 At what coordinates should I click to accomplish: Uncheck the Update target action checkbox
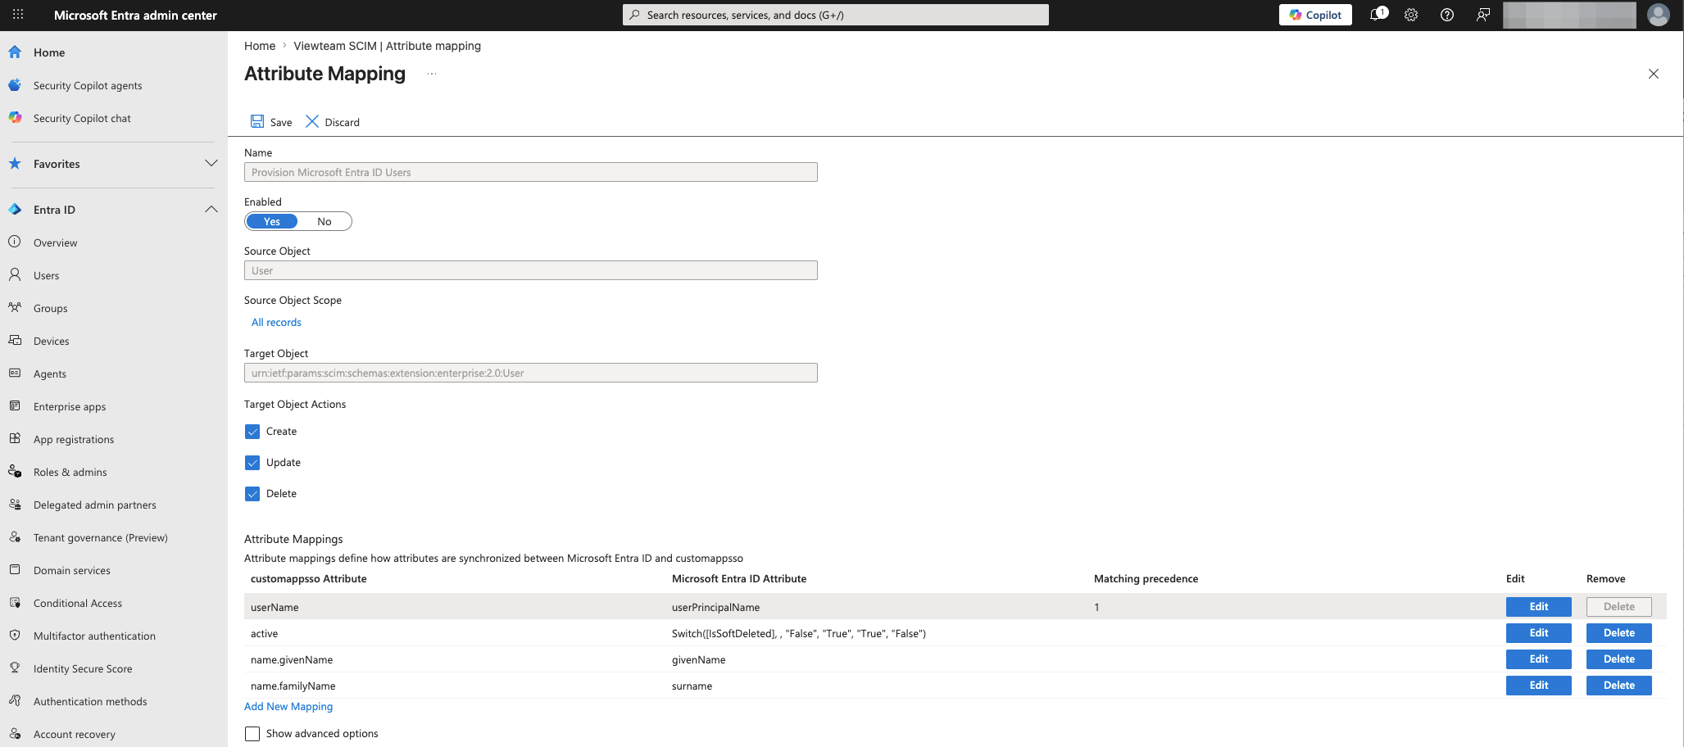[252, 463]
